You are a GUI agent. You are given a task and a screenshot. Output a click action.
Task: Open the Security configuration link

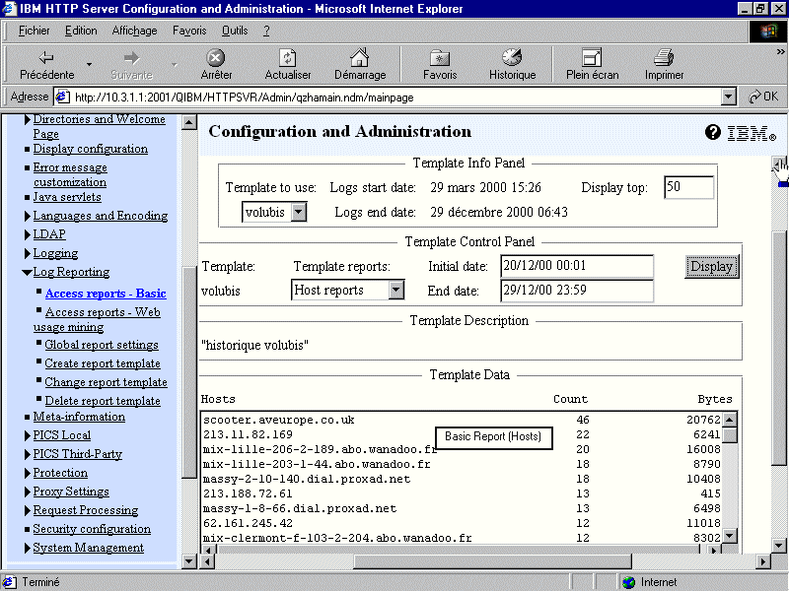tap(92, 529)
